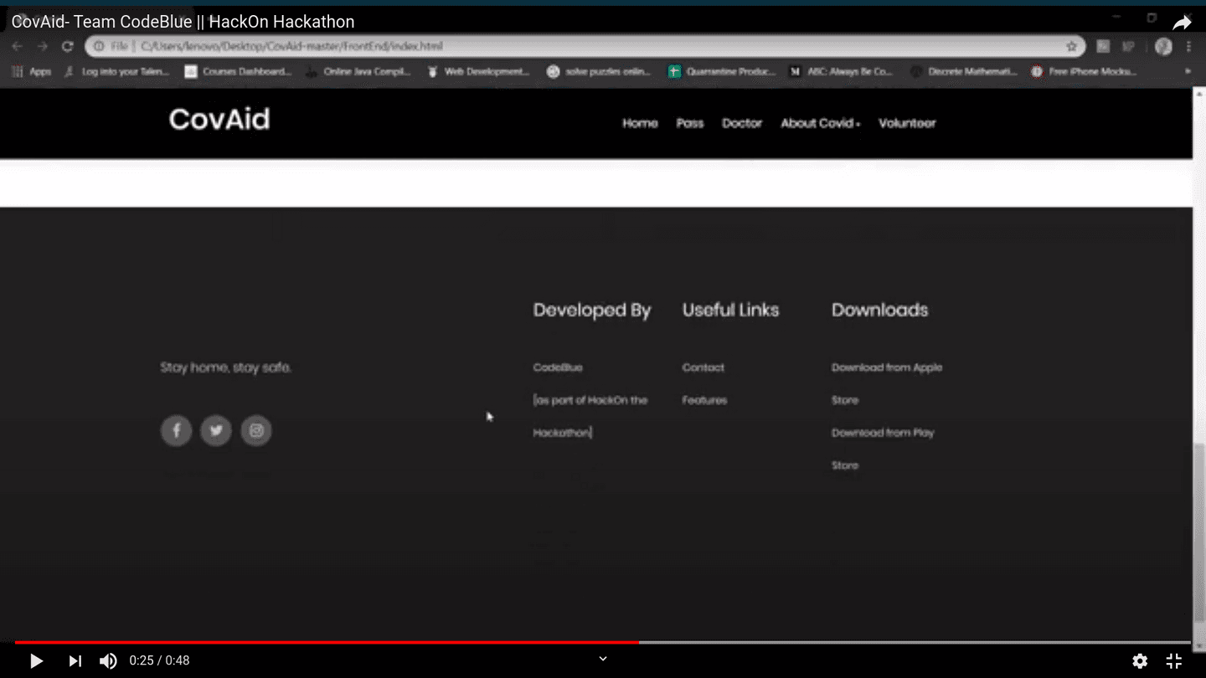Click Download from Play Store link
Screen dimensions: 1206x678
(883, 449)
